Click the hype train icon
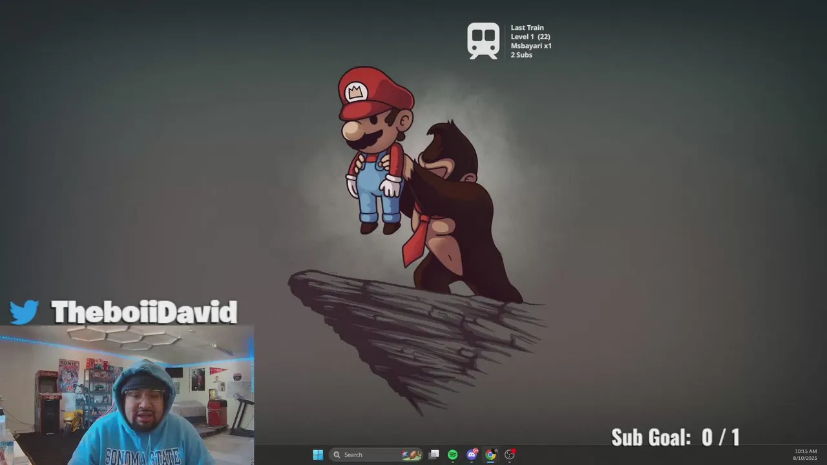Image resolution: width=827 pixels, height=465 pixels. 483,41
